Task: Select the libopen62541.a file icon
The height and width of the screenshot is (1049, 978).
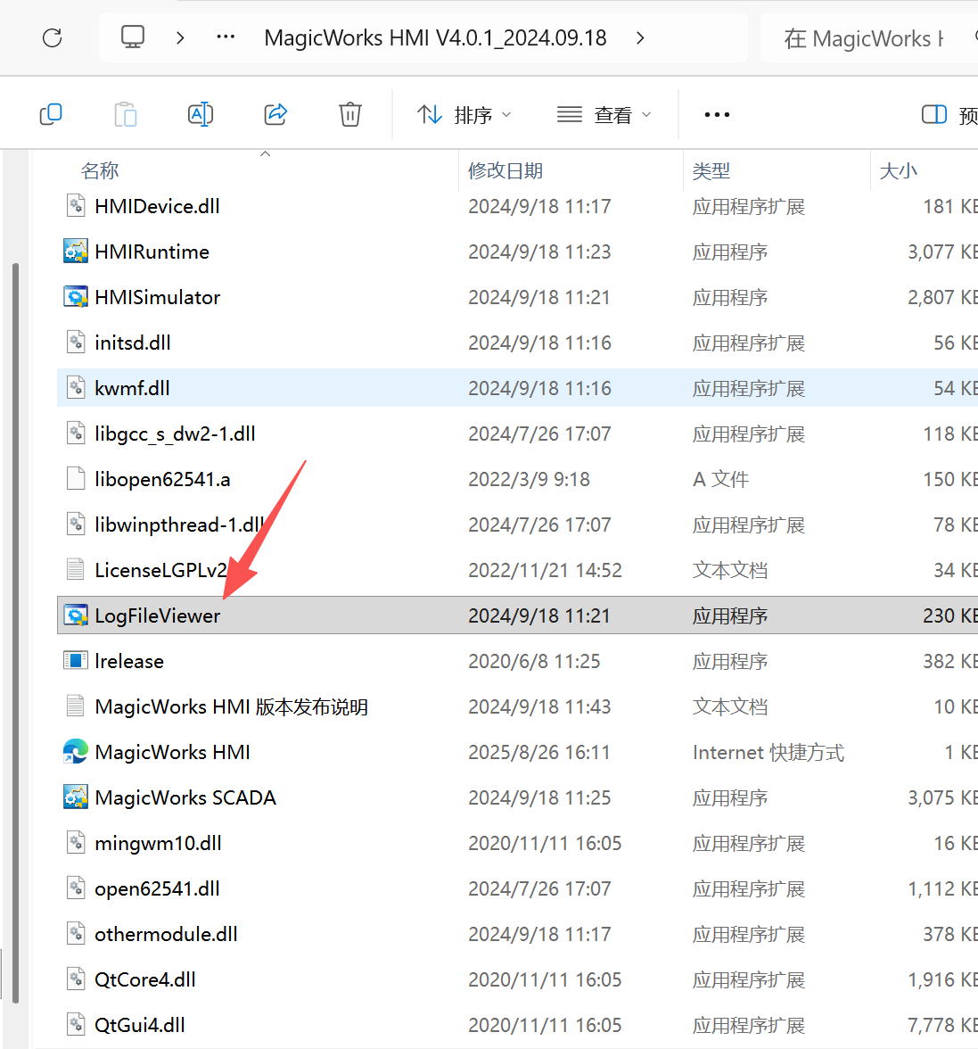Action: [76, 478]
